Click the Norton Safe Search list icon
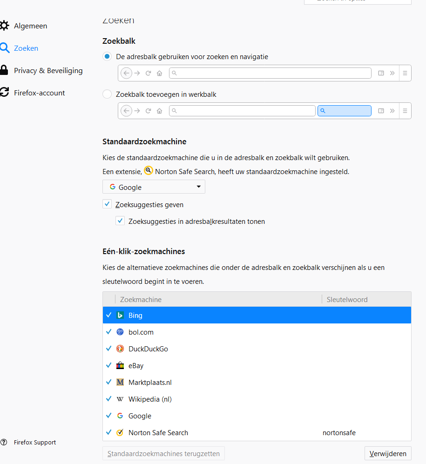Image resolution: width=426 pixels, height=464 pixels. coord(120,433)
